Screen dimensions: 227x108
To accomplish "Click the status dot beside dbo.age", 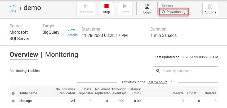I will [x=13, y=101].
